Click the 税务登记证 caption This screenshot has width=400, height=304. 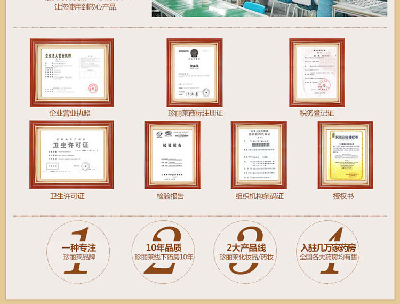coord(317,113)
